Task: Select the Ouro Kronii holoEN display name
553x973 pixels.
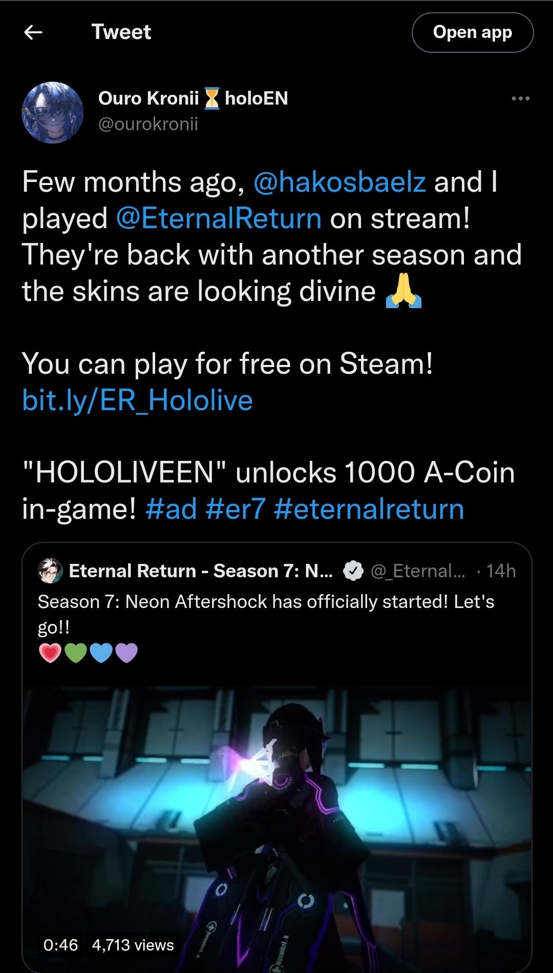Action: (193, 98)
